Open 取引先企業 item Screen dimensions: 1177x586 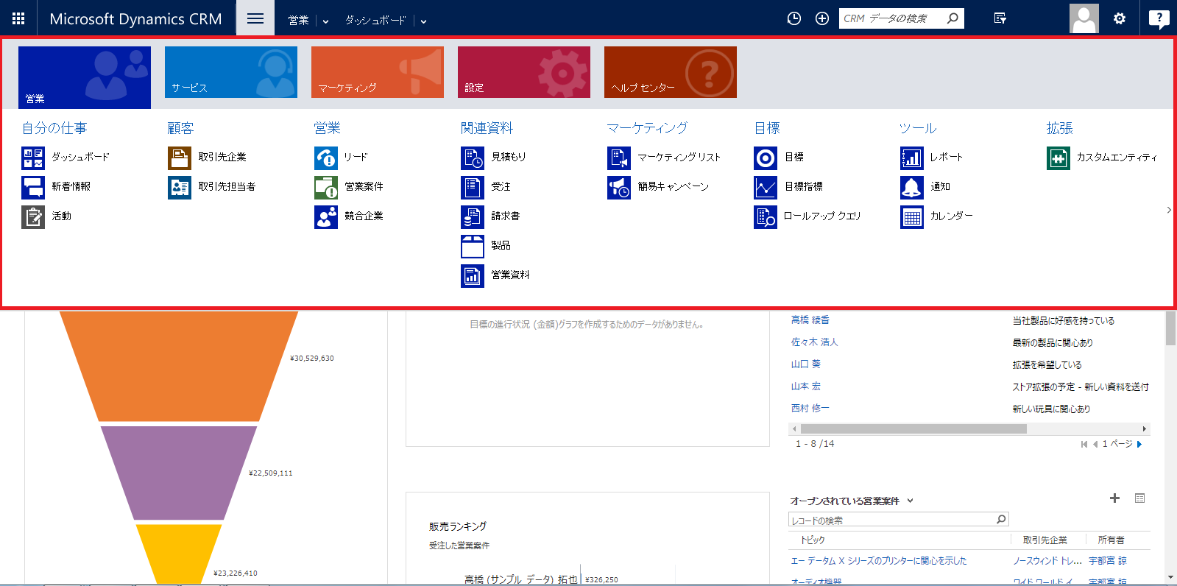pos(208,158)
